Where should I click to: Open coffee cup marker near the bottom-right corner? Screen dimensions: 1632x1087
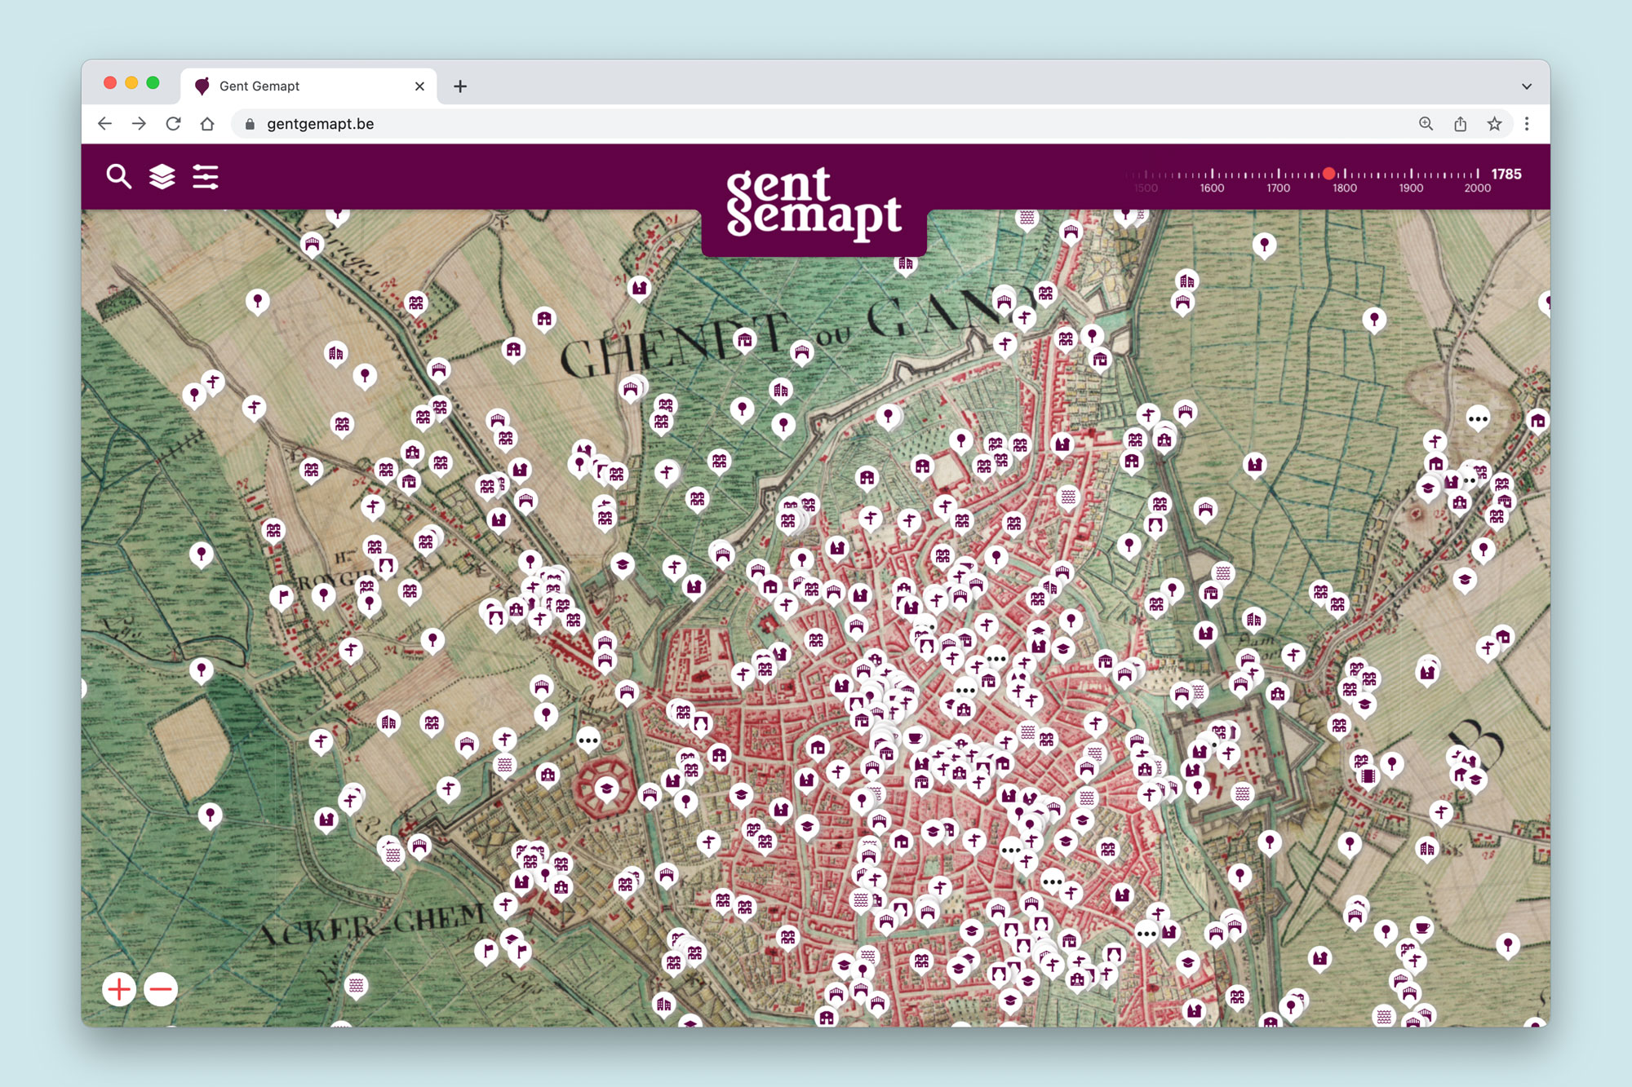click(1422, 928)
